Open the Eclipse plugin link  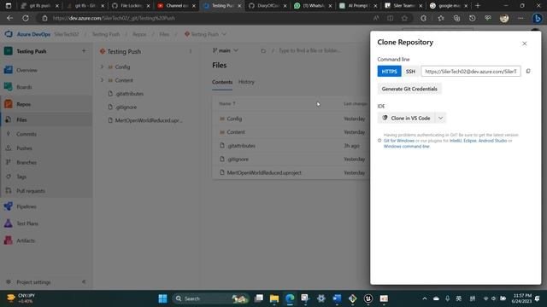[x=469, y=141]
